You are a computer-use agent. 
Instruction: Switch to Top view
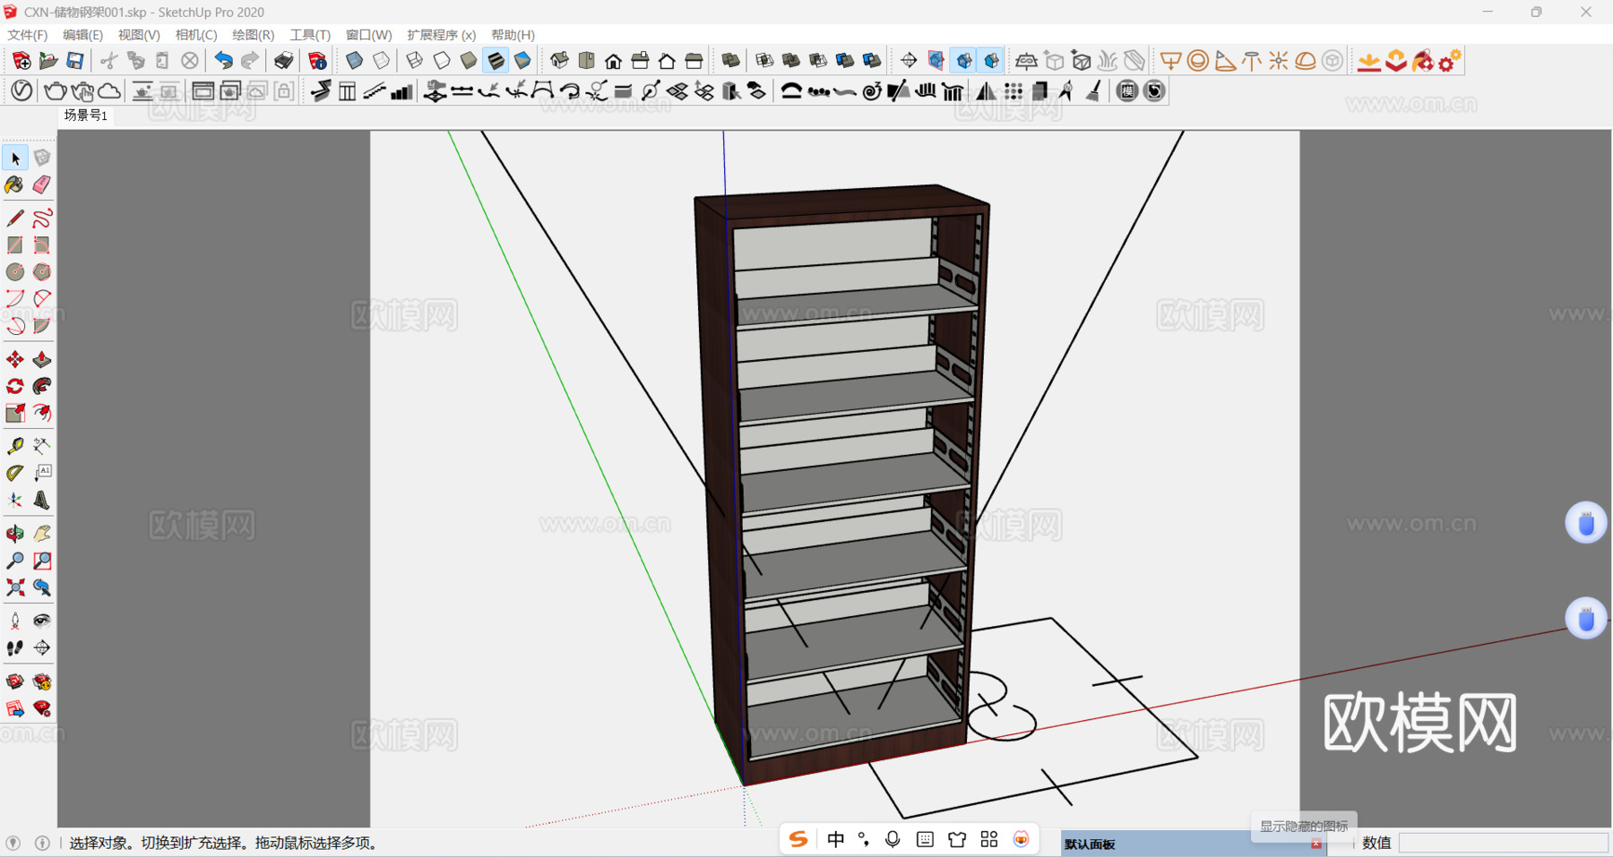click(586, 61)
